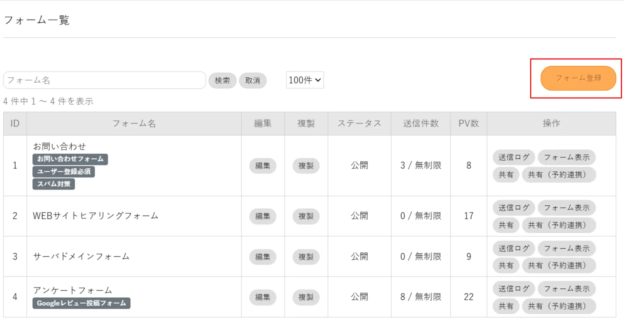Click the スパム対策 tag badge
The width and height of the screenshot is (624, 324).
(54, 184)
